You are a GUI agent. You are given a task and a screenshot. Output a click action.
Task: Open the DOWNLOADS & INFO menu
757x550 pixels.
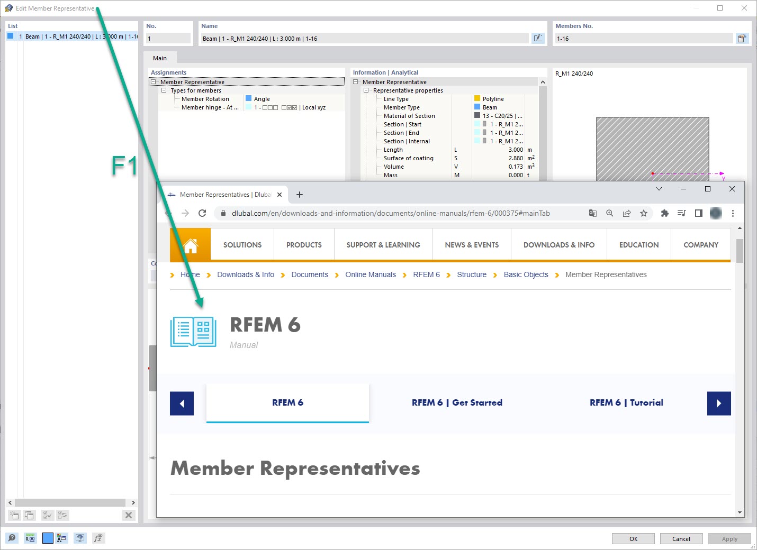click(559, 245)
